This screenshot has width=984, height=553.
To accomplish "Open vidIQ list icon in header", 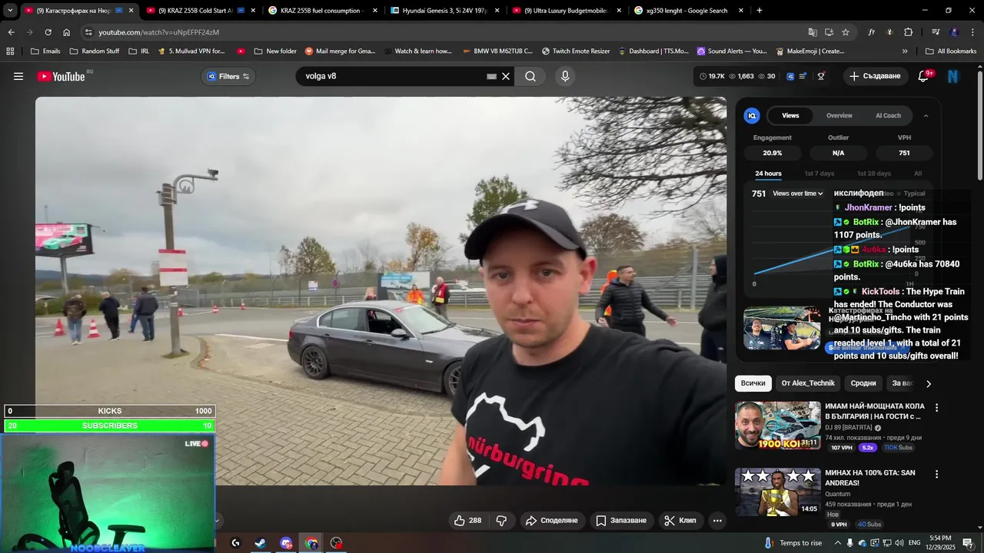I will click(803, 76).
